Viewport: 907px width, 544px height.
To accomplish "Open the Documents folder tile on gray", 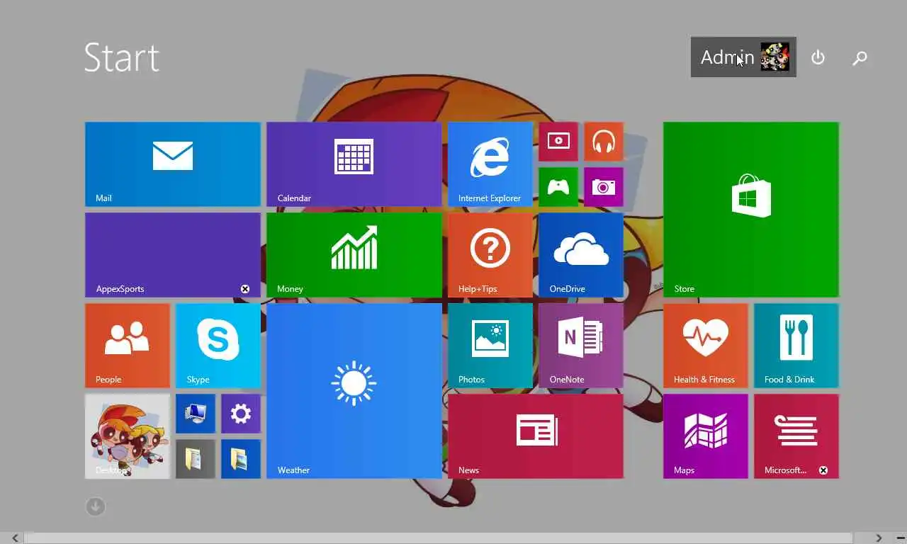I will 196,459.
